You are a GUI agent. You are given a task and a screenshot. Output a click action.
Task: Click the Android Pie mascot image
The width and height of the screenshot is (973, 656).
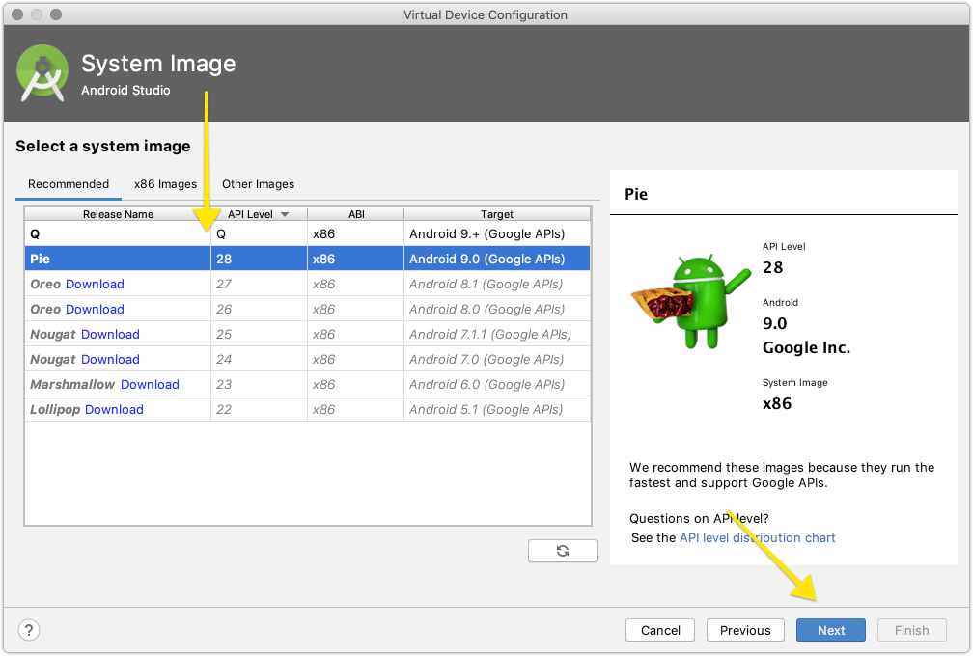tap(691, 301)
